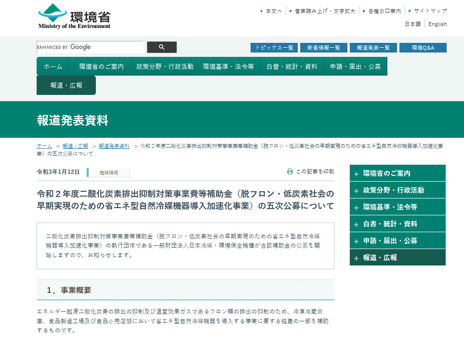
Task: Open the ホーム navigation tab
Action: [x=53, y=66]
